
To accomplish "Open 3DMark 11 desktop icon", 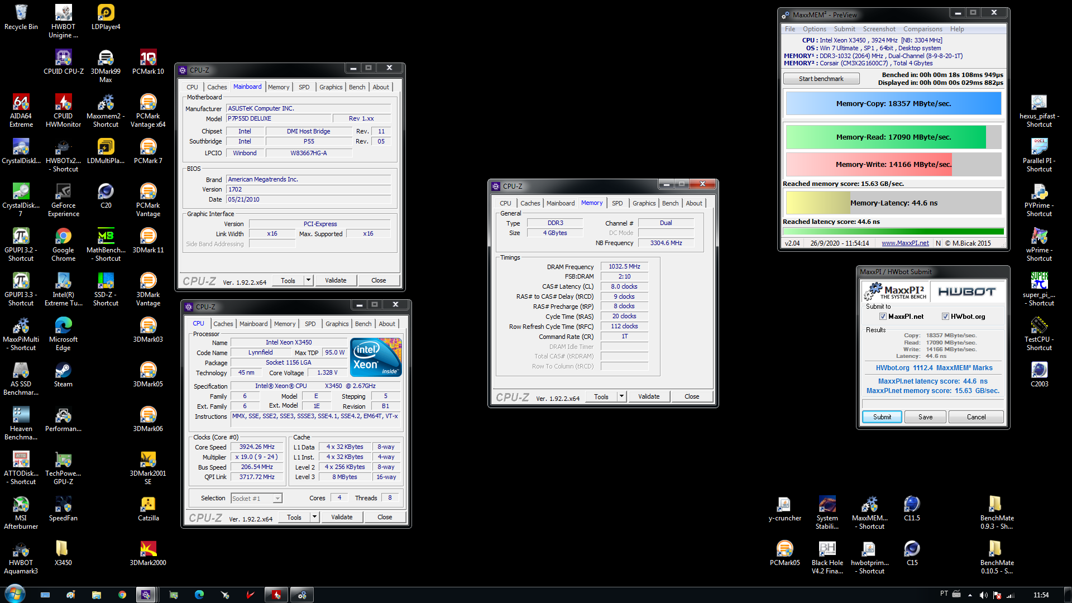I will (148, 241).
